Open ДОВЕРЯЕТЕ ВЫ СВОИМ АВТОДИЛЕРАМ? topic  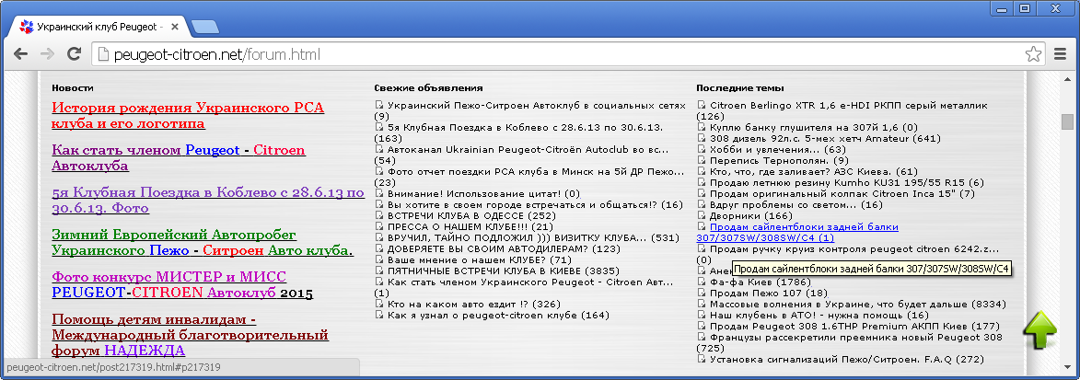pos(505,248)
